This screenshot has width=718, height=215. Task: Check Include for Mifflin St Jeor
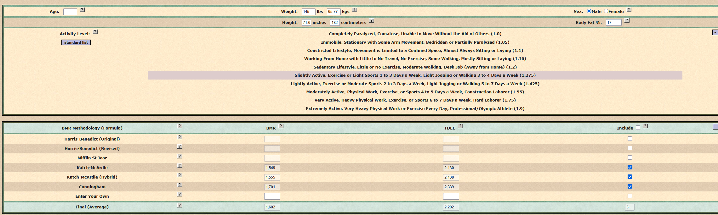coord(630,157)
